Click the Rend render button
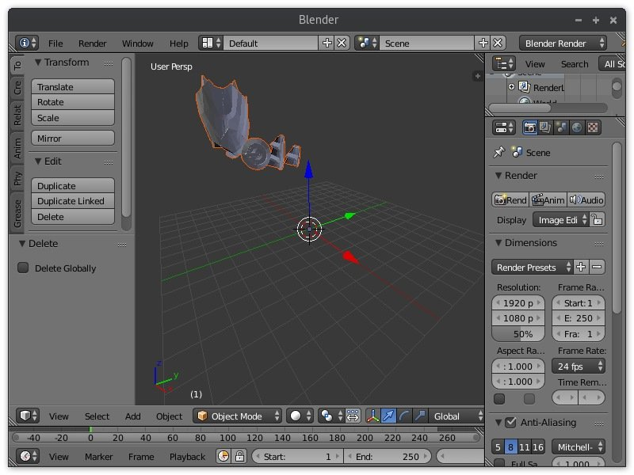Viewport: 634px width, 475px height. pyautogui.click(x=510, y=199)
